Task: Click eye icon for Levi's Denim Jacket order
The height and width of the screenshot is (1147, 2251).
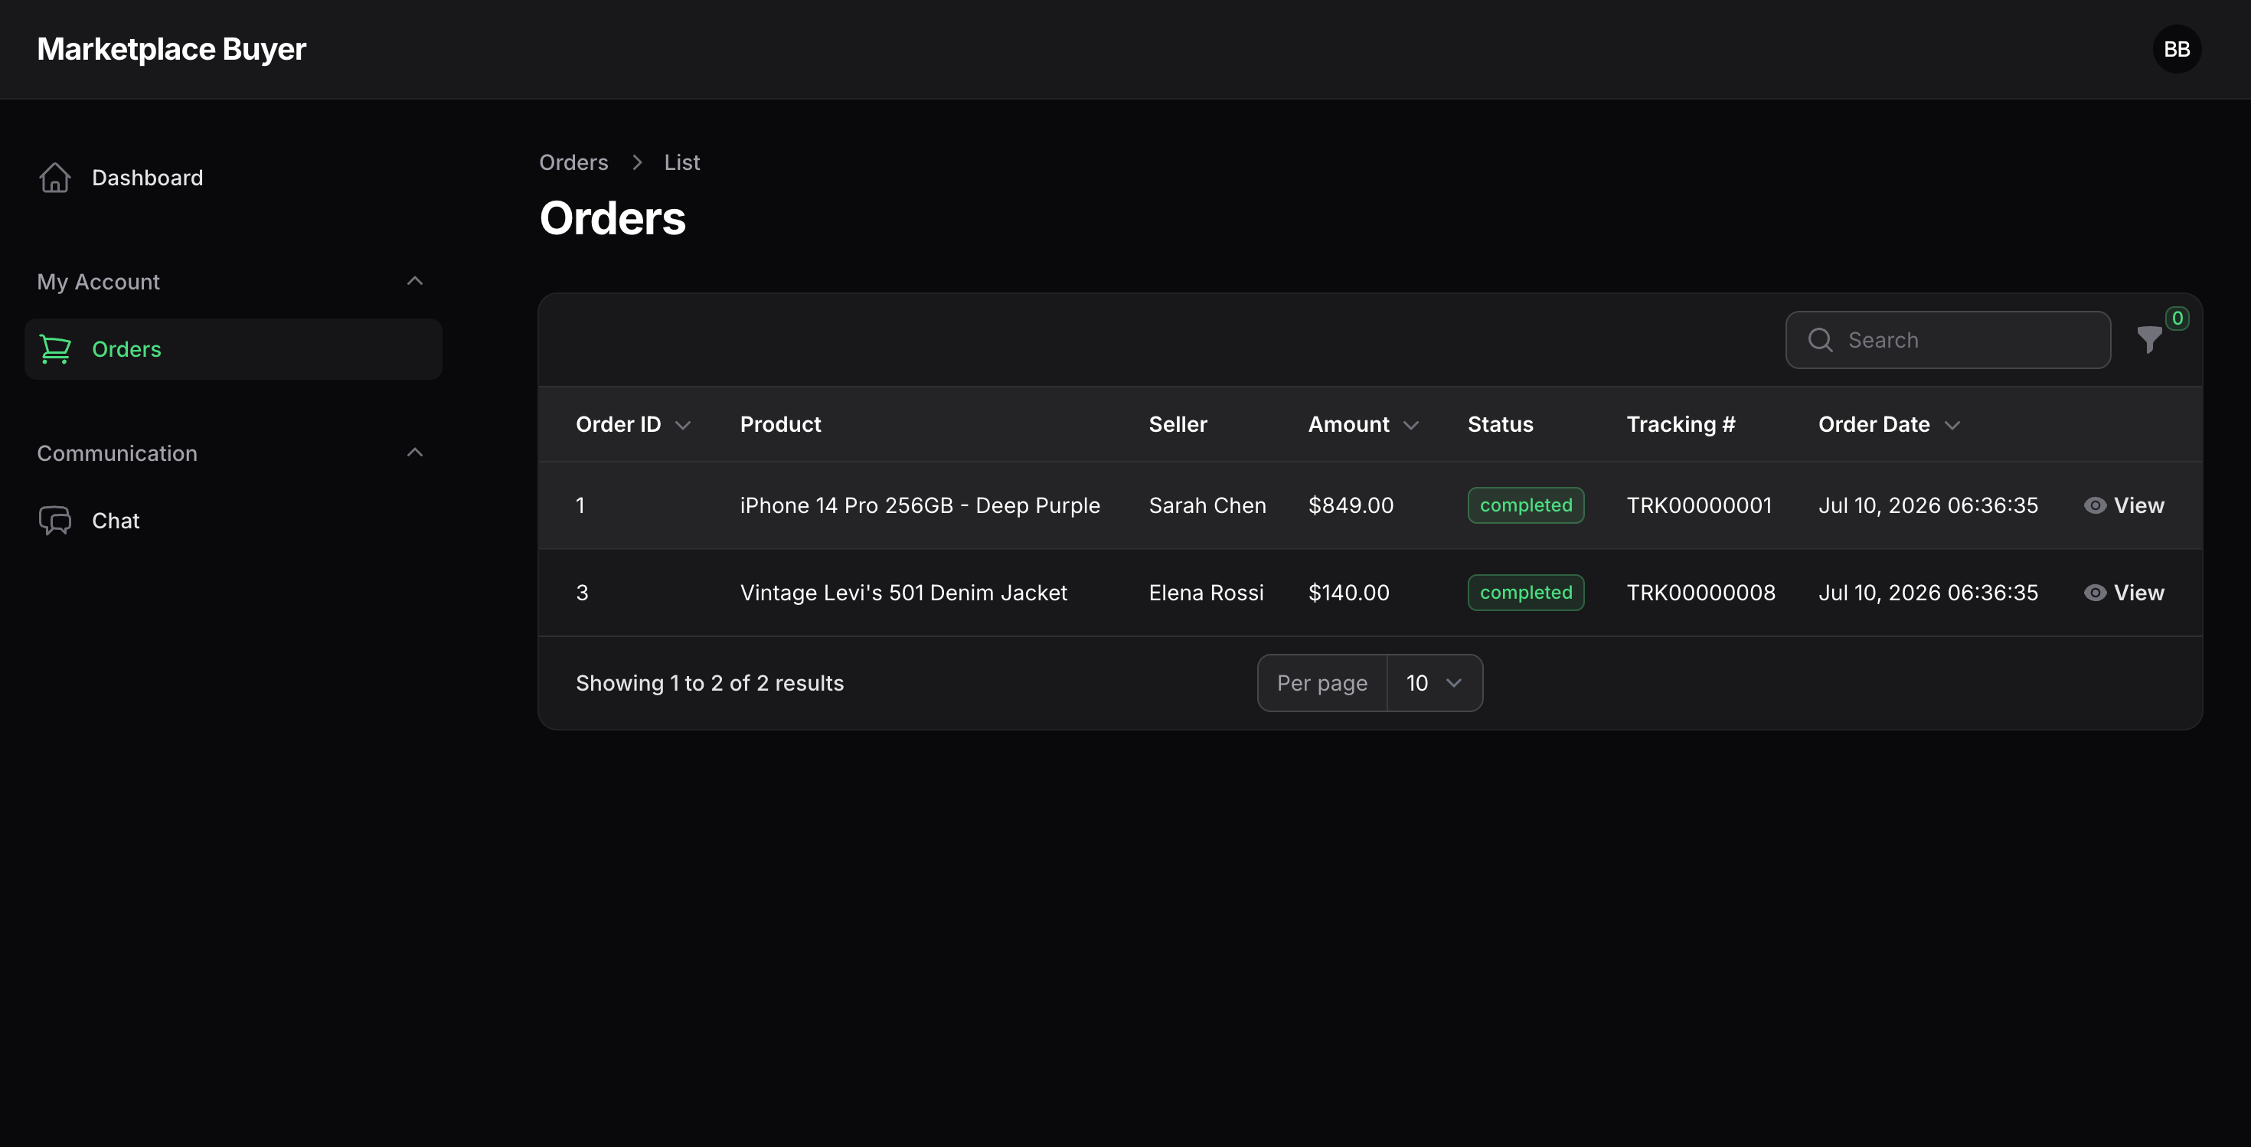Action: [x=2095, y=593]
